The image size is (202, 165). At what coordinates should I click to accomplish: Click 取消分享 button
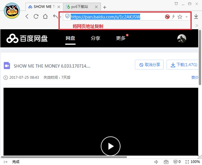click(x=149, y=65)
